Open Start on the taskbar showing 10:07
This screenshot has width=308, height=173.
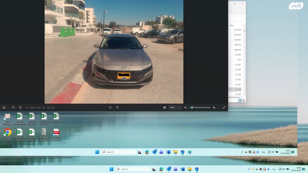pos(97,152)
